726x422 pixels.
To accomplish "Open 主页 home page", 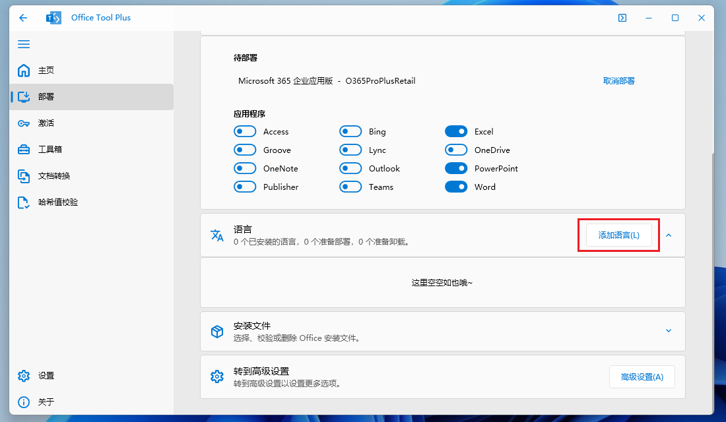I will 91,71.
